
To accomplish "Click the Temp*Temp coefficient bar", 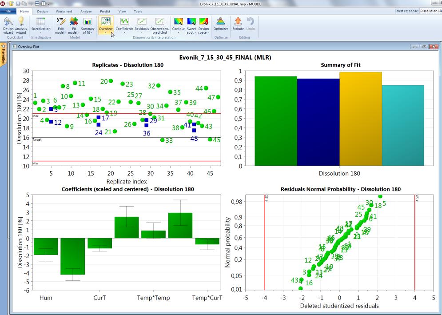I will click(x=153, y=234).
